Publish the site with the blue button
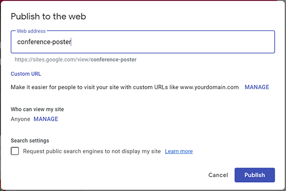The width and height of the screenshot is (286, 191). pos(254,175)
